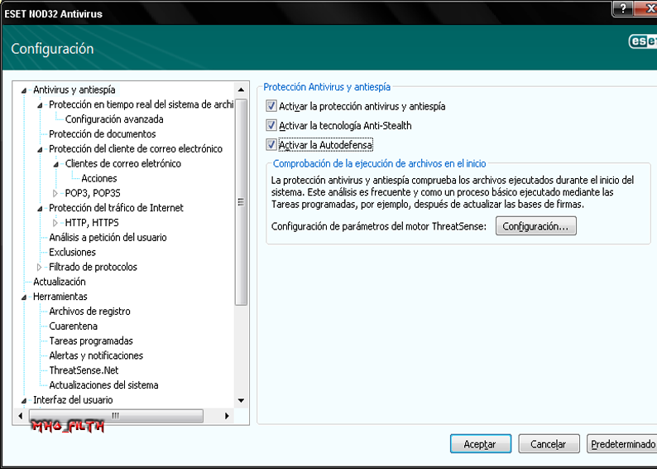Screen dimensions: 657x469
Task: Select Cuarentena tree item
Action: pos(73,326)
